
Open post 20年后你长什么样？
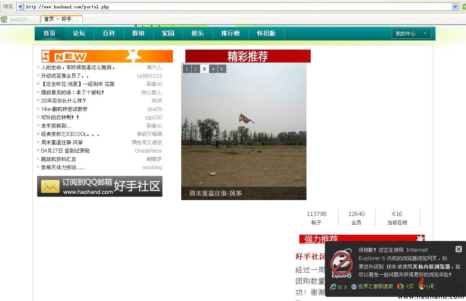[x=63, y=100]
